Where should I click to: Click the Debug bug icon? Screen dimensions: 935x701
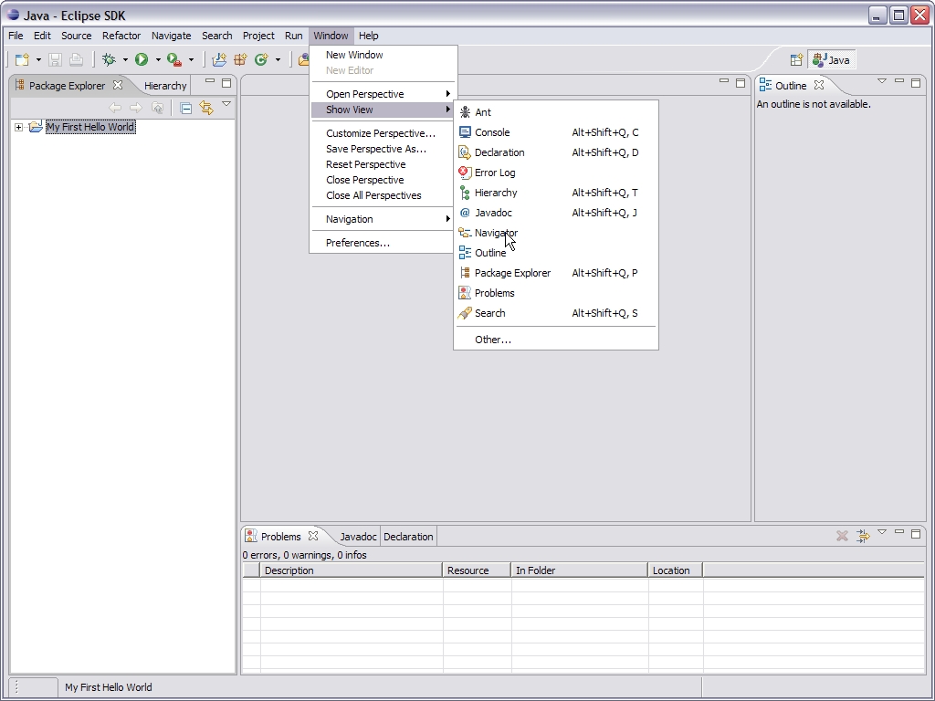click(x=110, y=59)
